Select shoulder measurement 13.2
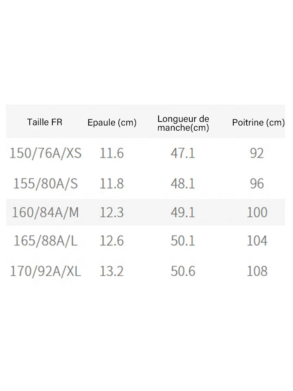This screenshot has height=391, width=293. click(x=112, y=271)
